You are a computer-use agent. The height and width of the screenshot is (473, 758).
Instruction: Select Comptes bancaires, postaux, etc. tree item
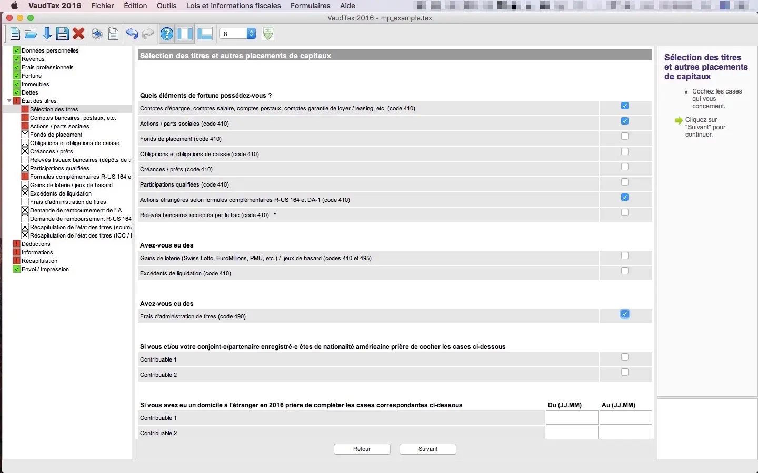[73, 118]
